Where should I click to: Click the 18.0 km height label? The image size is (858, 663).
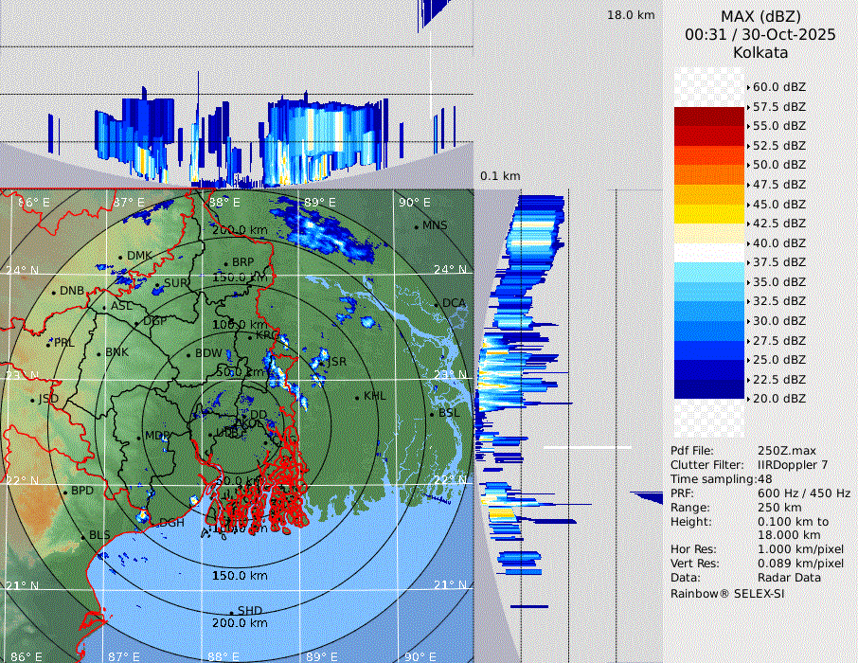[631, 15]
